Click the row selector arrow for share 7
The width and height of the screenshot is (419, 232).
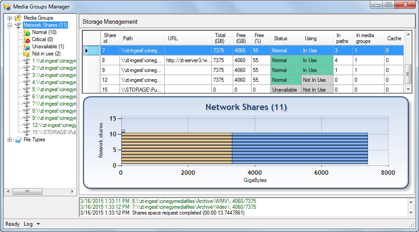[x=86, y=51]
